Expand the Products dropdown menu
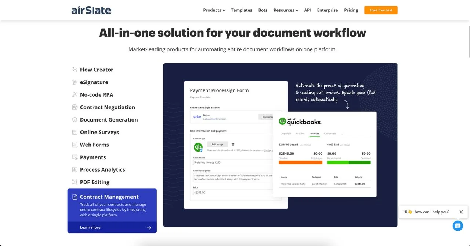Image resolution: width=470 pixels, height=246 pixels. (214, 10)
